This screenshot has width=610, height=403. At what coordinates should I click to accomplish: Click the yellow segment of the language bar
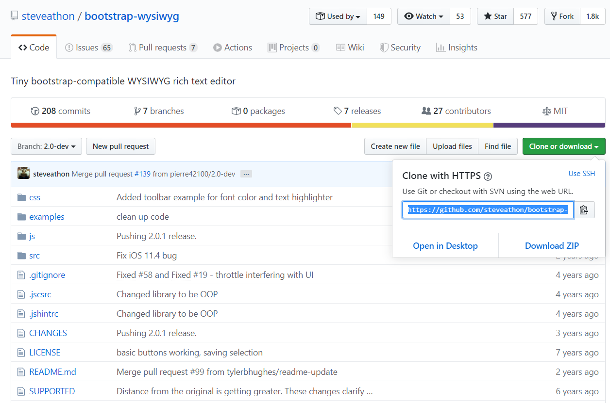tap(423, 125)
